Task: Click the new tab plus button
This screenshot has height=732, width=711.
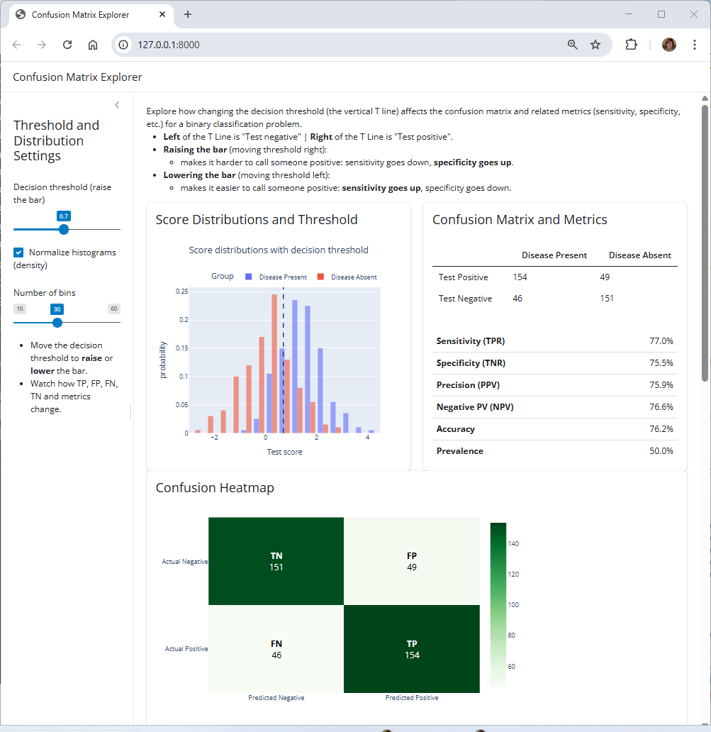Action: pyautogui.click(x=187, y=14)
